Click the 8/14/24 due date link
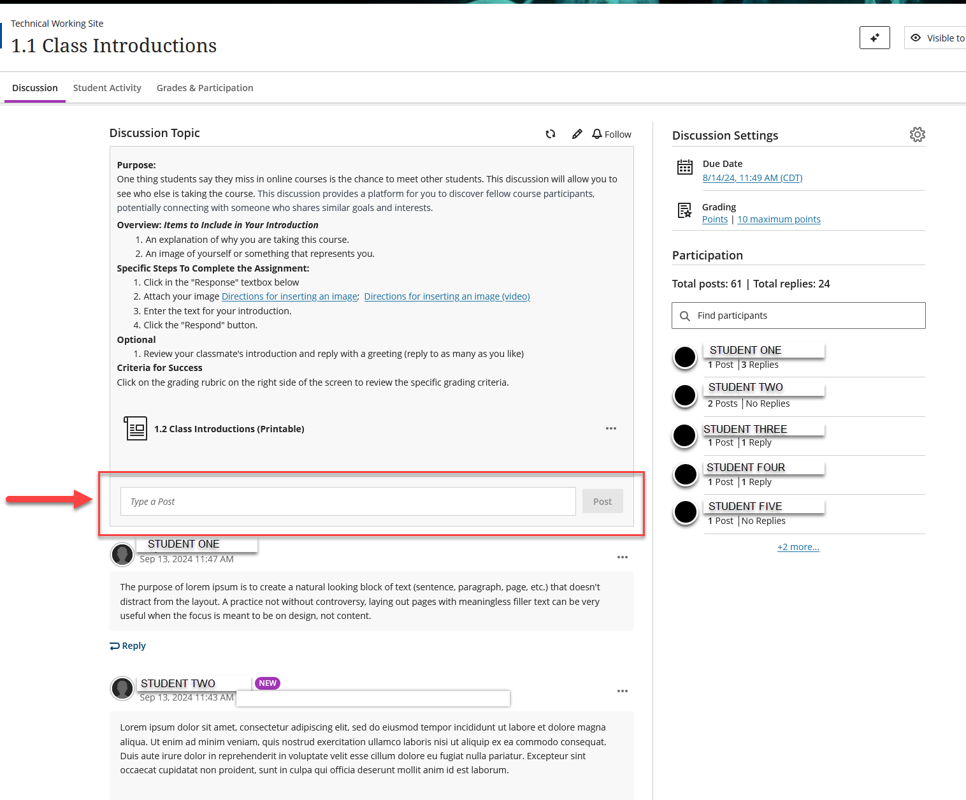The image size is (966, 800). pyautogui.click(x=752, y=177)
